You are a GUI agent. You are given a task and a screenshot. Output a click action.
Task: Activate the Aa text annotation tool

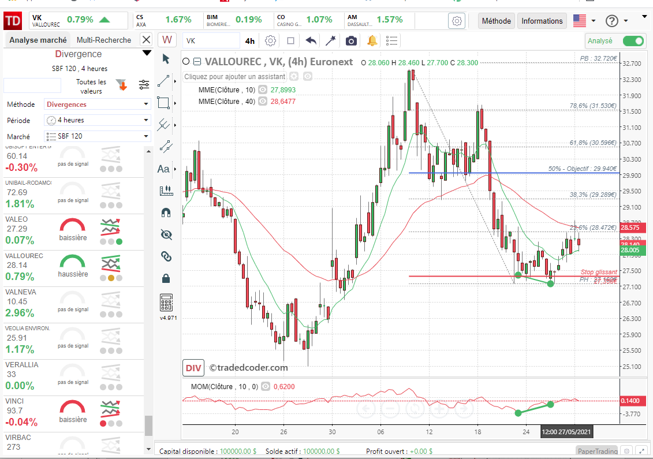pos(163,169)
